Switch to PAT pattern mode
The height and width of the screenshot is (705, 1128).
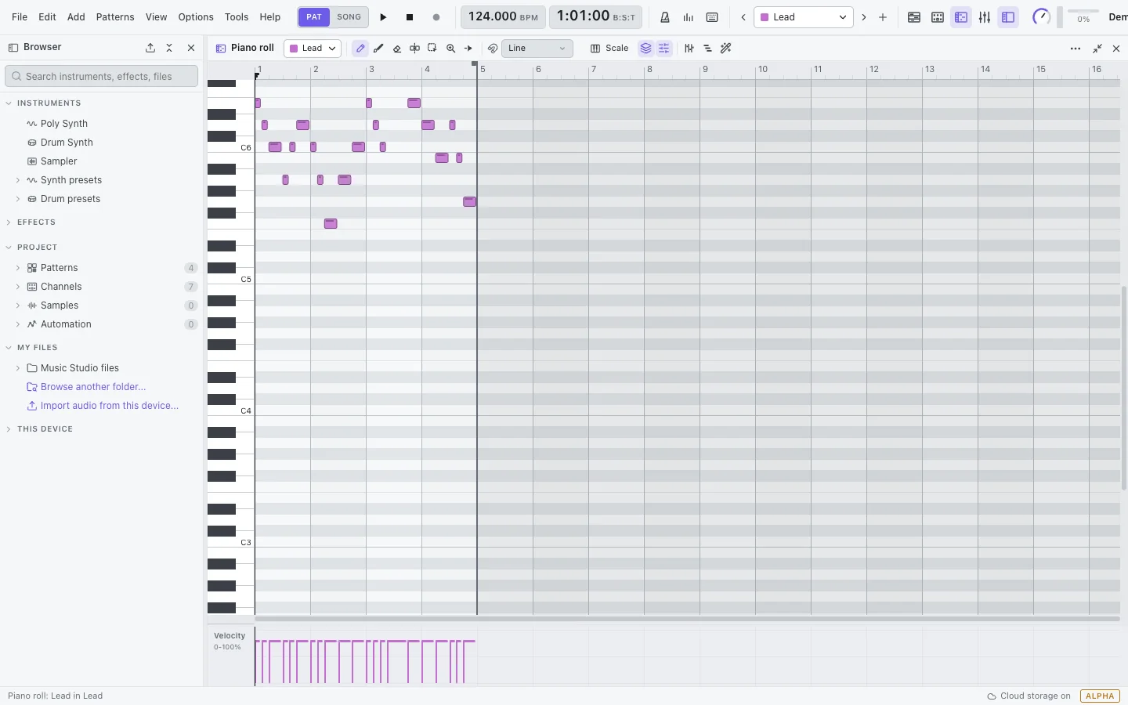point(314,17)
